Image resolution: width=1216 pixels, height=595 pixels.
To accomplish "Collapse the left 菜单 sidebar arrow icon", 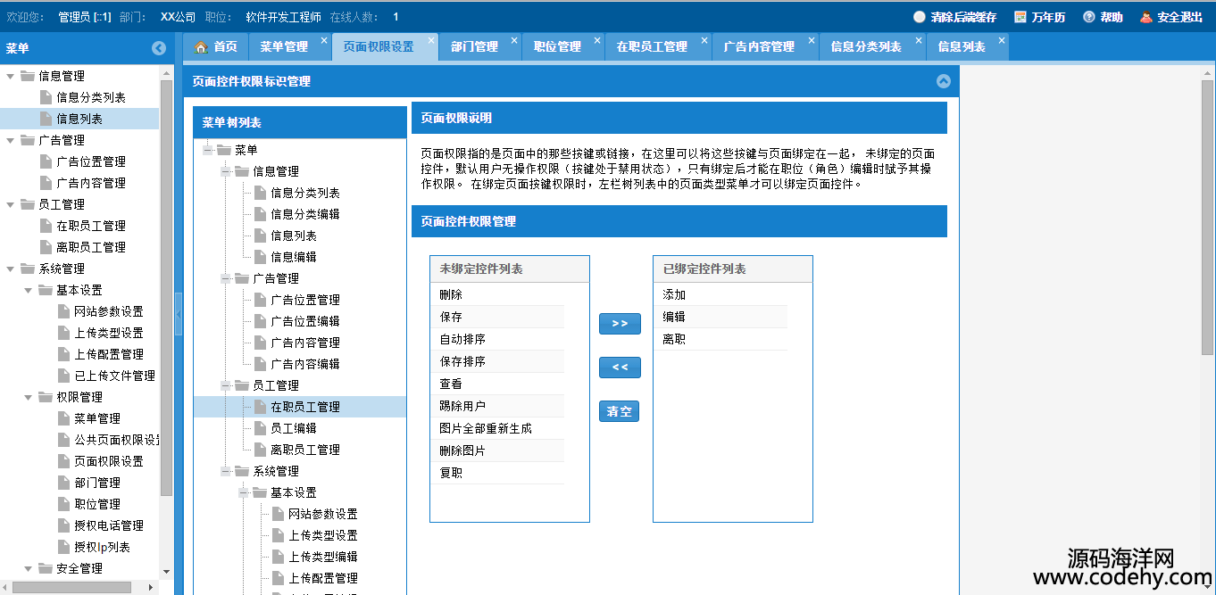I will [159, 48].
